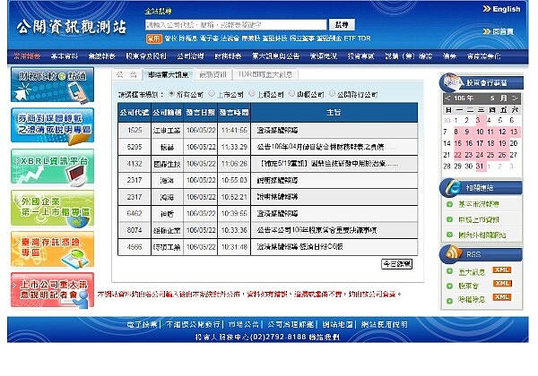Open the 營運概況 menu
This screenshot has width=538, height=376.
323,56
